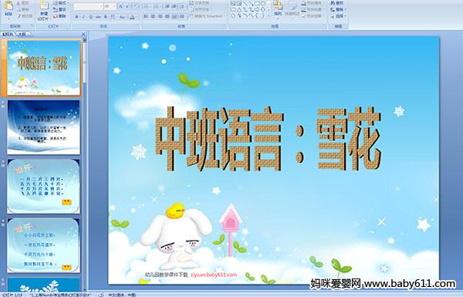Image resolution: width=463 pixels, height=297 pixels.
Task: Open the slide Layout dropdown
Action: coord(61,3)
